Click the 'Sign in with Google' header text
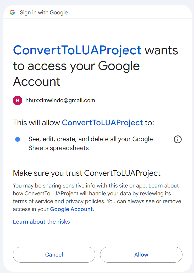This screenshot has height=273, width=194. [x=44, y=13]
